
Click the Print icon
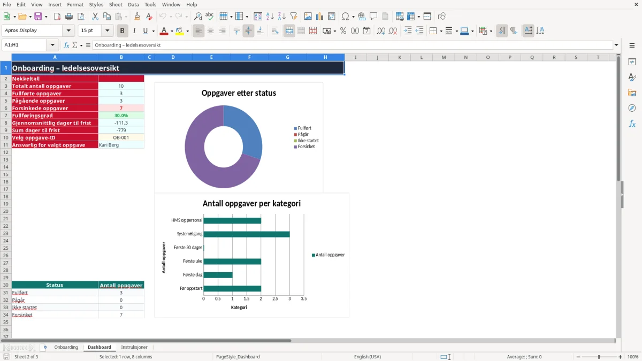point(69,17)
